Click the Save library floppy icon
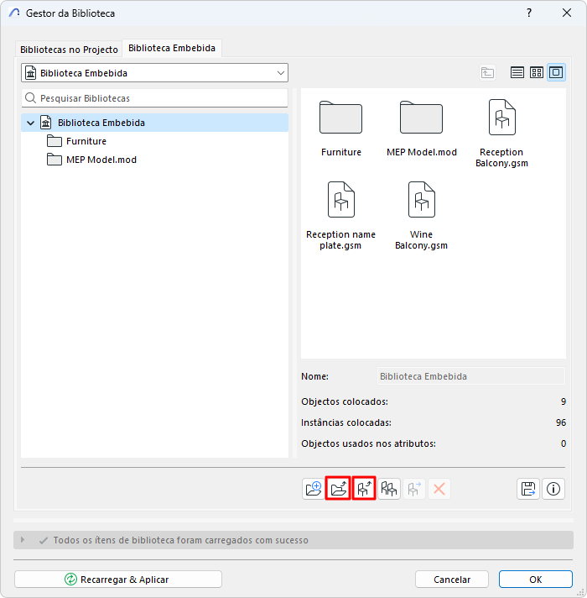Viewport: 587px width, 598px height. pos(528,489)
